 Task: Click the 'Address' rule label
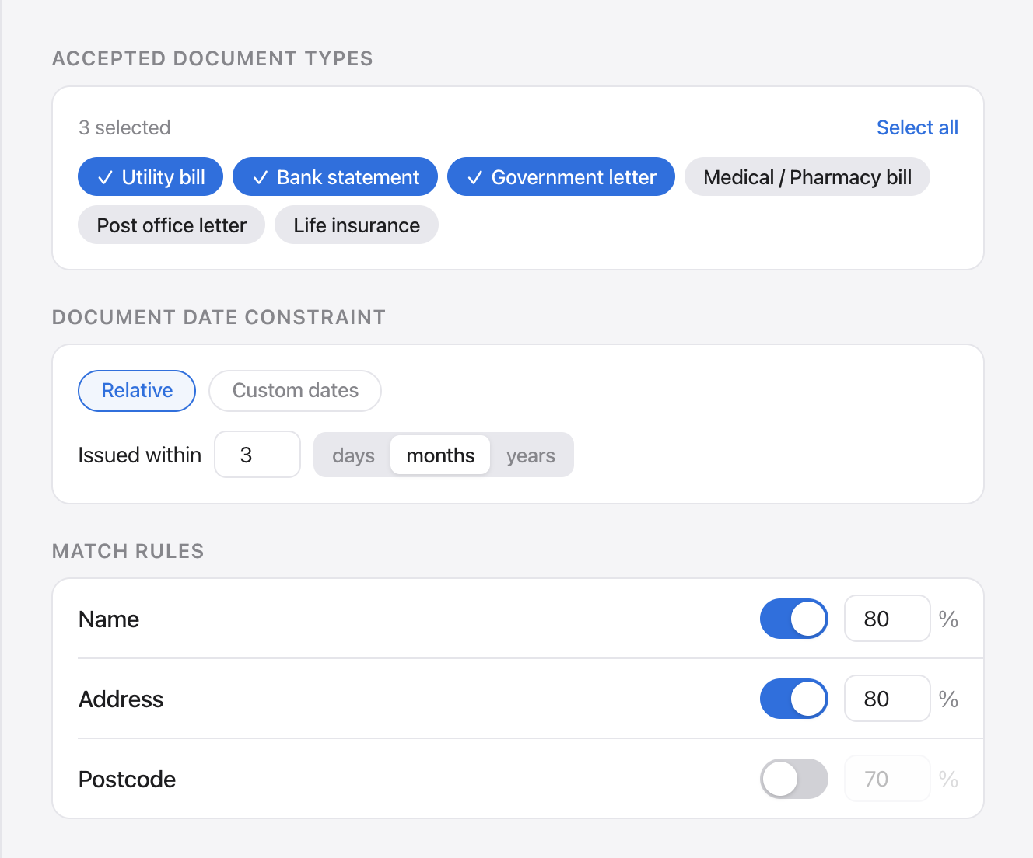pyautogui.click(x=121, y=699)
